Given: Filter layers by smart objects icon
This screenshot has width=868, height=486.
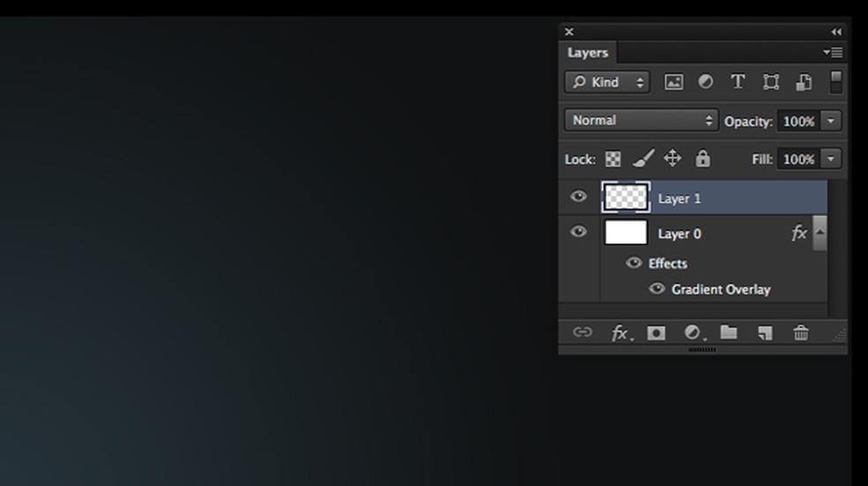Looking at the screenshot, I should click(804, 82).
